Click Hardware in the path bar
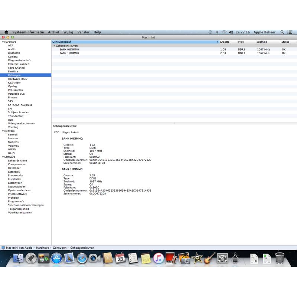 pos(42,248)
